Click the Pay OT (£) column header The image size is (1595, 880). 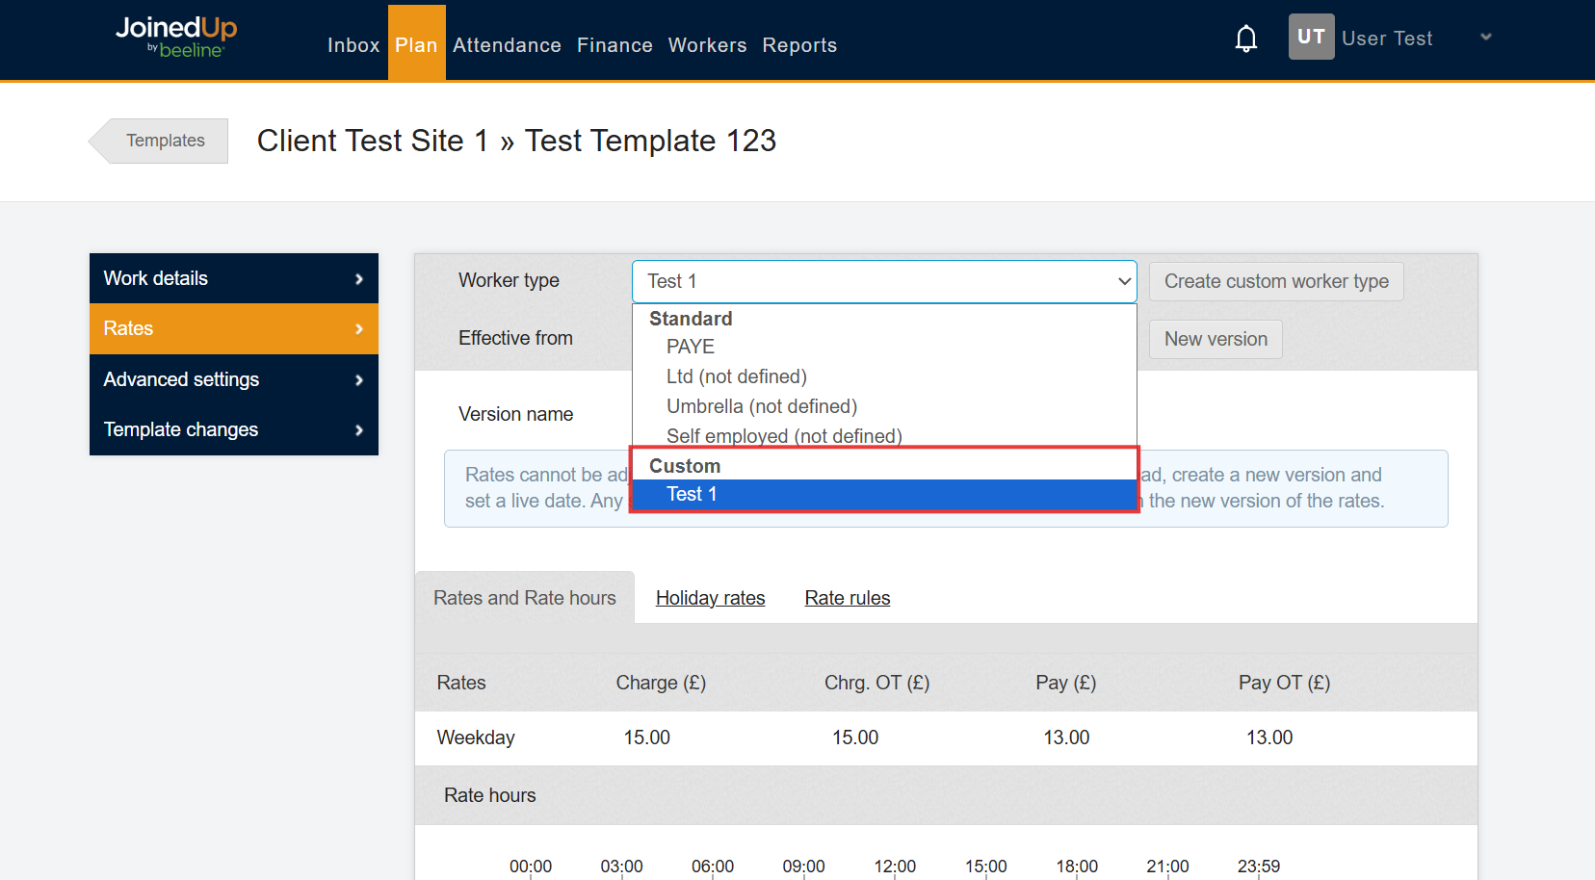pyautogui.click(x=1284, y=683)
